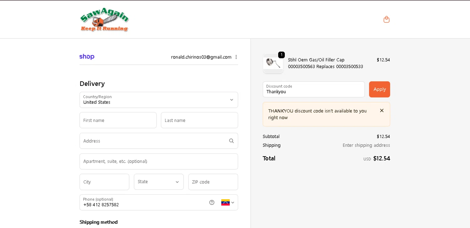Click the Phone (optional) field
This screenshot has width=470, height=228.
coord(159,202)
